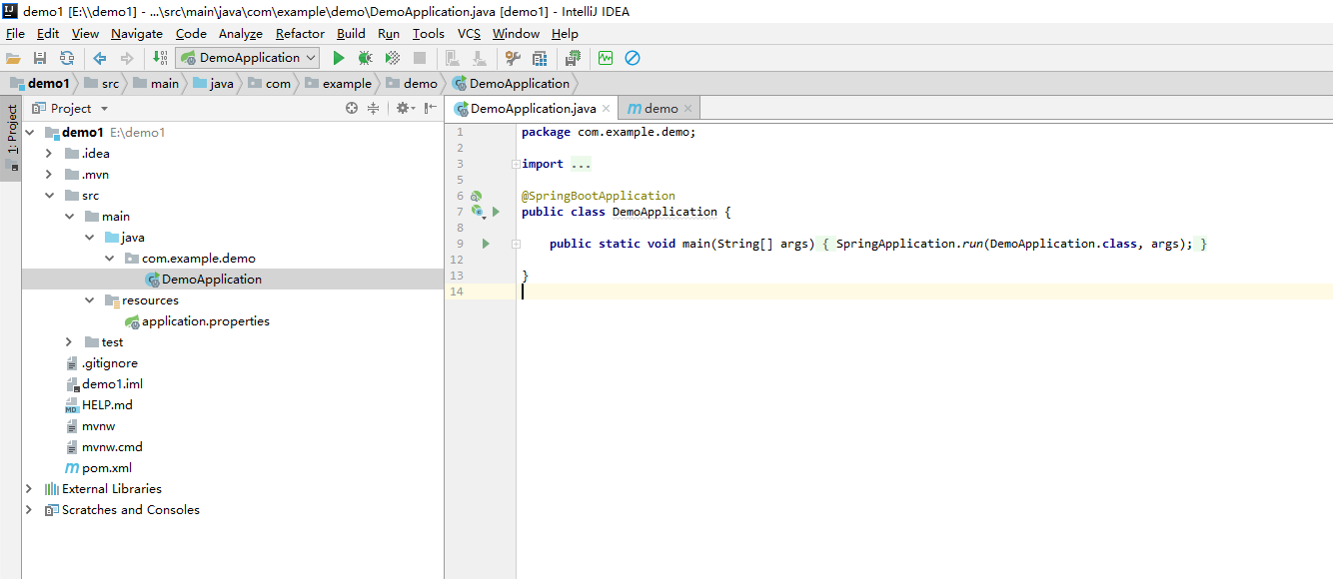Image resolution: width=1333 pixels, height=579 pixels.
Task: Expand Scratches and Consoles arrow
Action: 29,510
